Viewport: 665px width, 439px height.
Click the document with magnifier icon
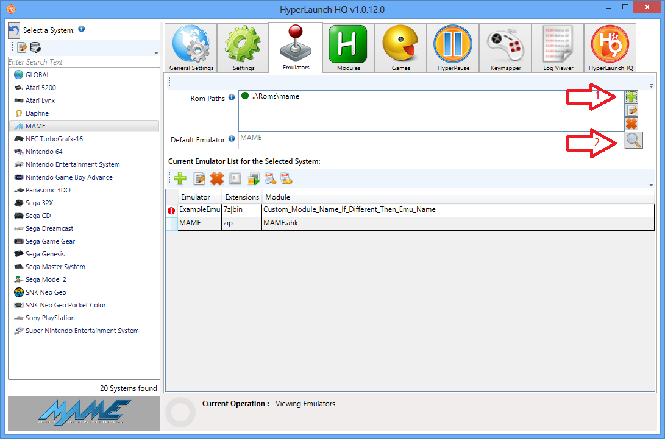pyautogui.click(x=270, y=178)
